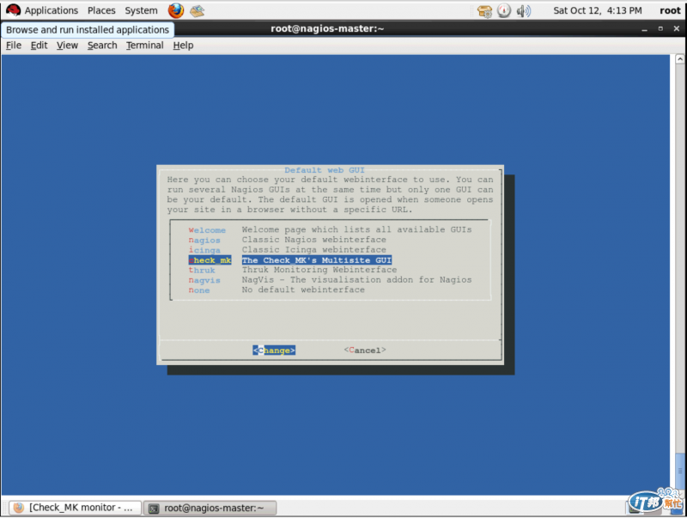
Task: Click the Cancel button in dialog
Action: (x=365, y=350)
